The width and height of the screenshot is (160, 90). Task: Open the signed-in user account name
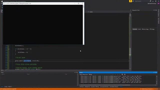(x=152, y=3)
